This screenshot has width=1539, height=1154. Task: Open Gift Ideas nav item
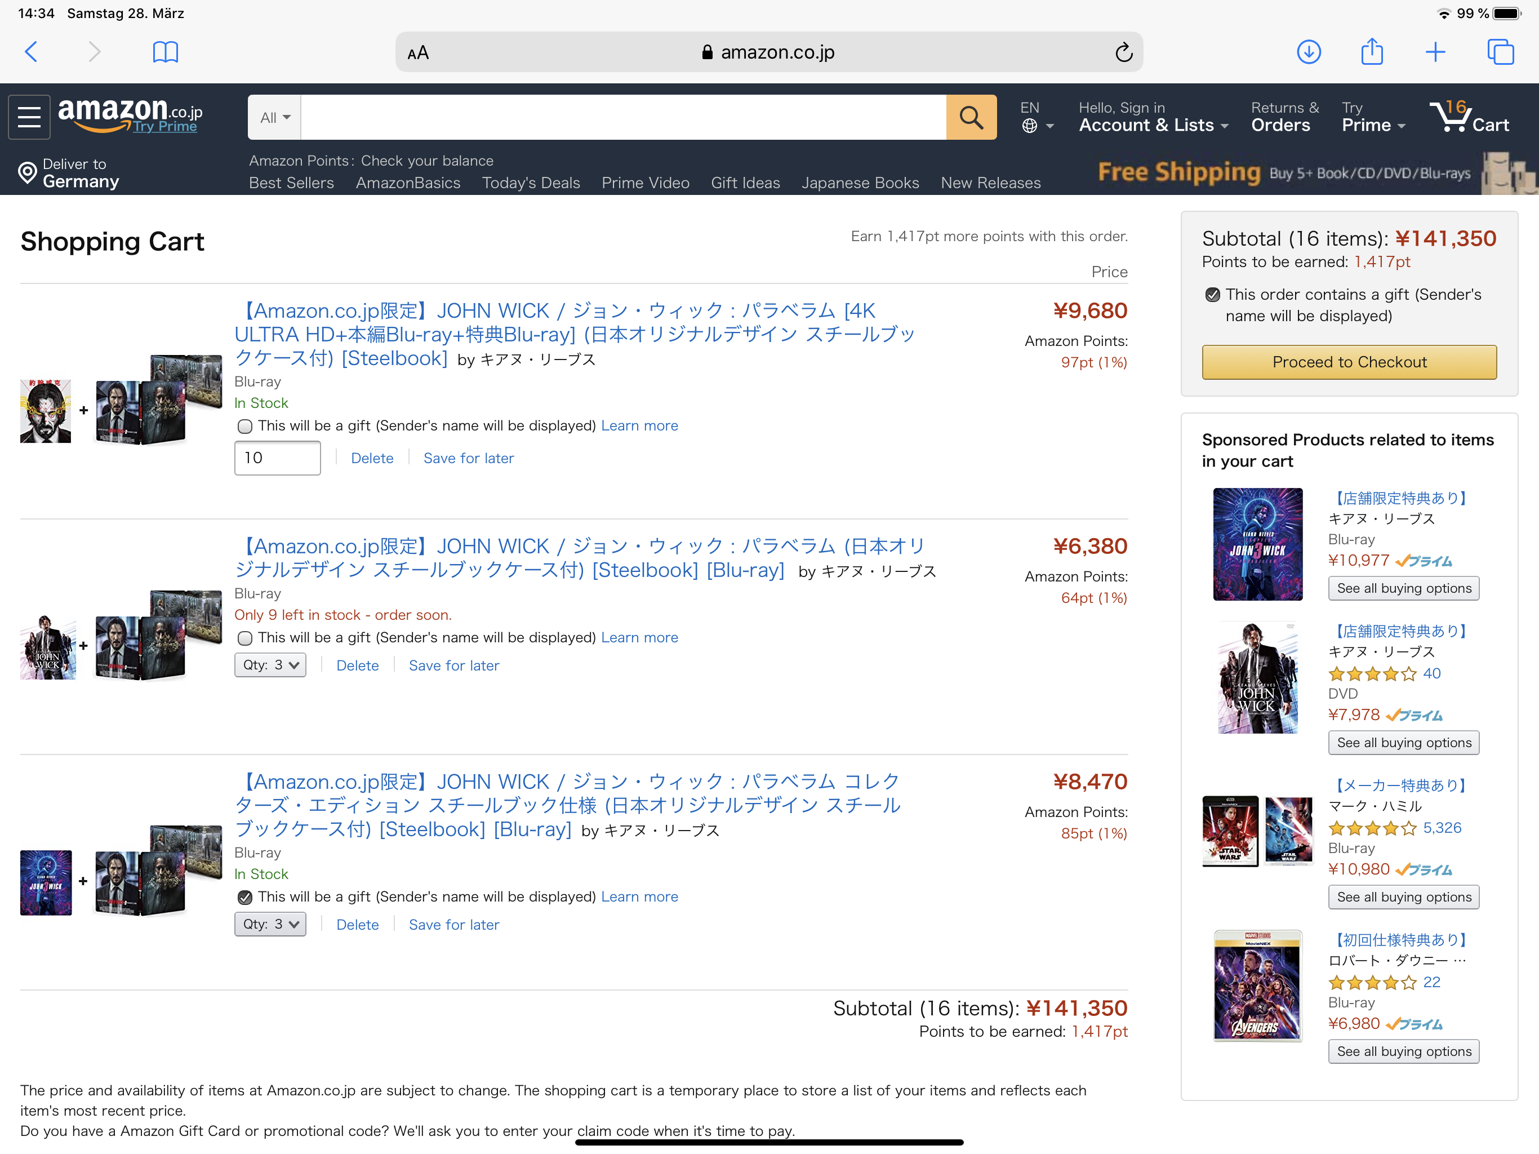coord(745,183)
